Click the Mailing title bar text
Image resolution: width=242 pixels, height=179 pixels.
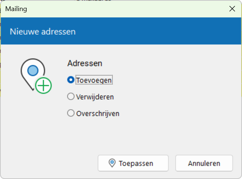click(x=16, y=9)
